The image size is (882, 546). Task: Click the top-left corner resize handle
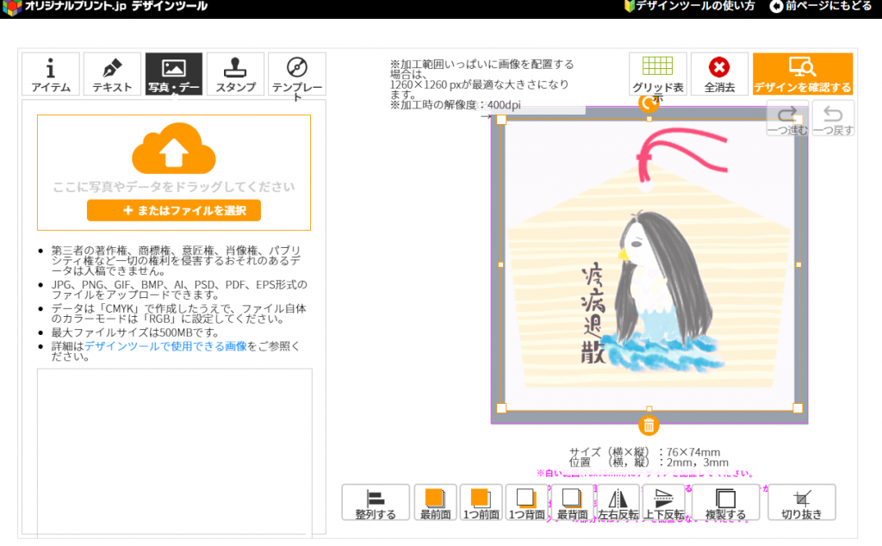click(502, 120)
